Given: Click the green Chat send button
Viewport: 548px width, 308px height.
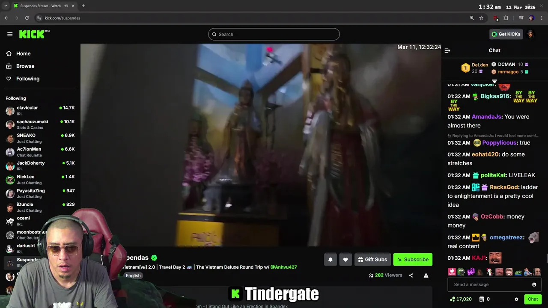Looking at the screenshot, I should pos(533,299).
